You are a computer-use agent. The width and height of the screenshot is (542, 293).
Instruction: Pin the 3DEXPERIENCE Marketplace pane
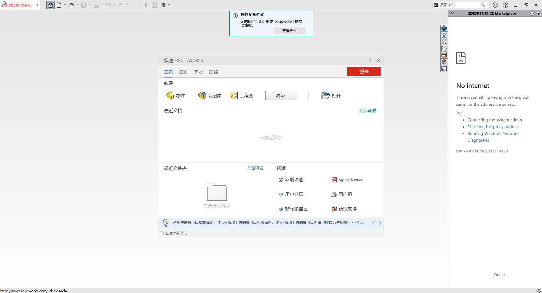[539, 13]
